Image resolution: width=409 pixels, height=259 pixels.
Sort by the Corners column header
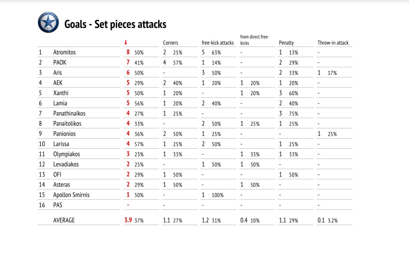coord(170,43)
